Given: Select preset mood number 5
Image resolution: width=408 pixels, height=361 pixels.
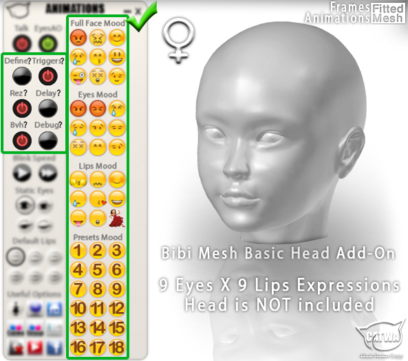Looking at the screenshot, I should (98, 270).
